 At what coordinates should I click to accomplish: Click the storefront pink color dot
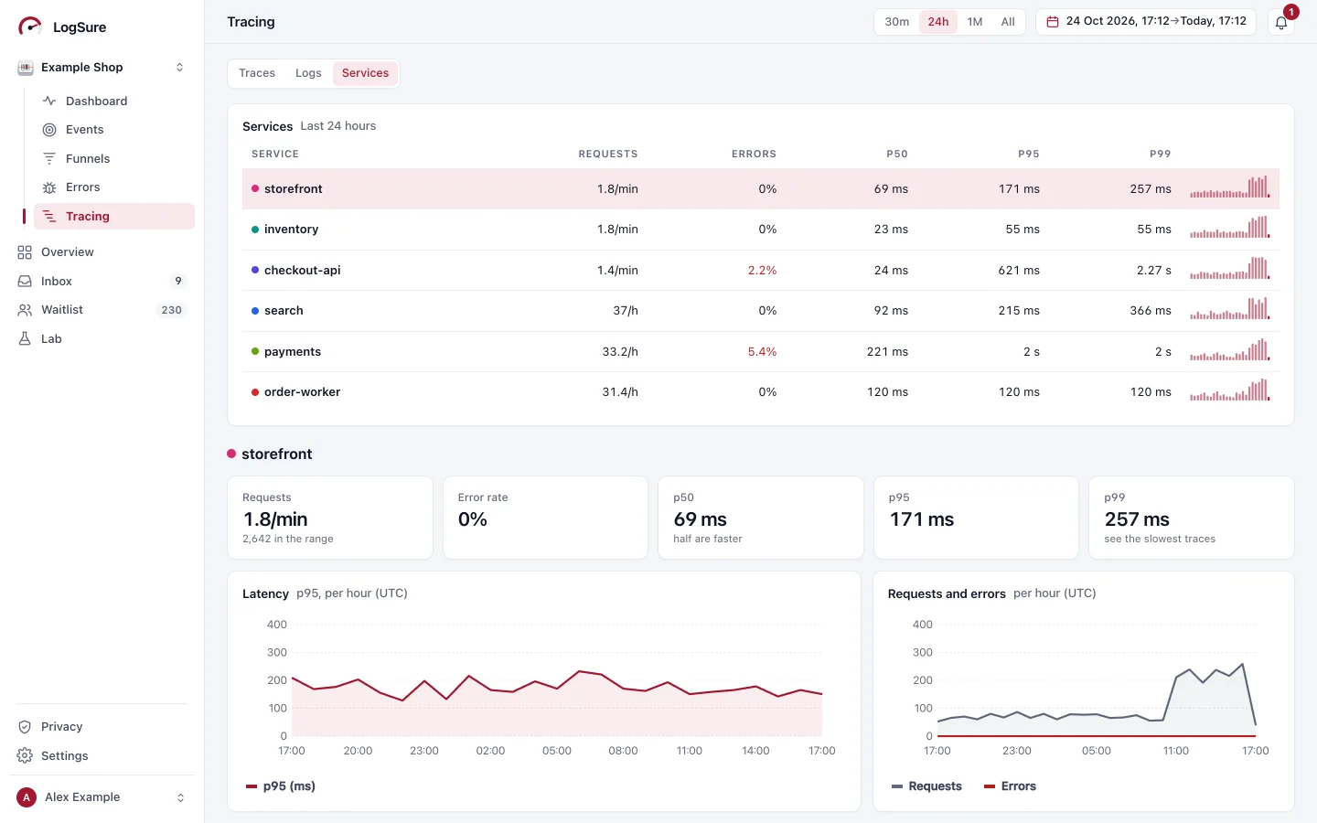pyautogui.click(x=255, y=189)
